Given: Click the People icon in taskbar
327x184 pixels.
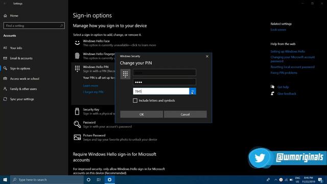Looking at the screenshot, I should click(268, 179).
